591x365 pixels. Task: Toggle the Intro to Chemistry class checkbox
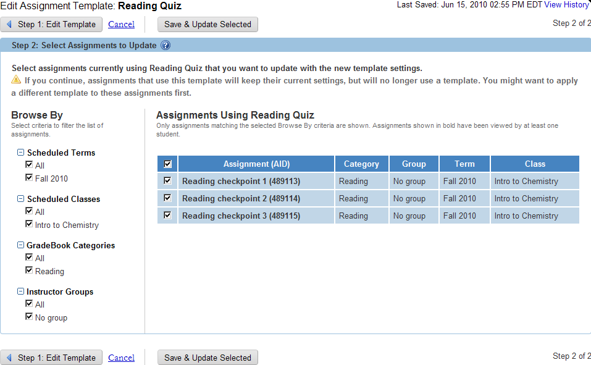[x=29, y=224]
